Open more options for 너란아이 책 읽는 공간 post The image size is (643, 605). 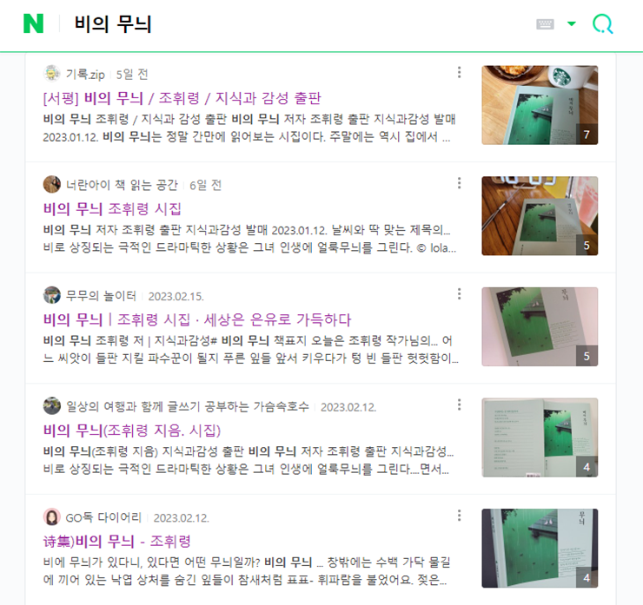(460, 183)
